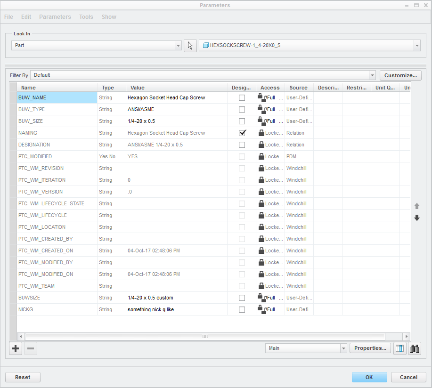Screen dimensions: 432x388
Task: Open the table columns setup icon
Action: click(399, 348)
